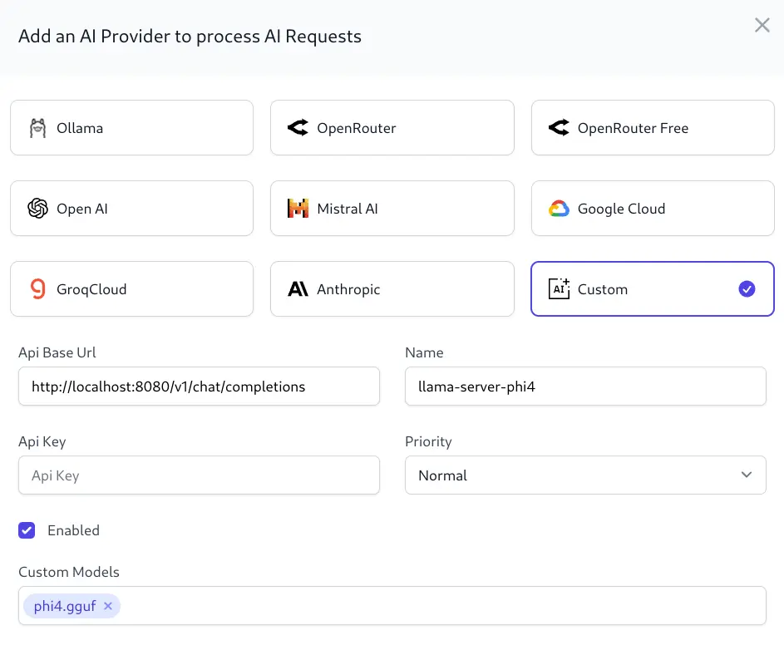Click the empty Api Key field
The height and width of the screenshot is (650, 784).
pos(199,475)
